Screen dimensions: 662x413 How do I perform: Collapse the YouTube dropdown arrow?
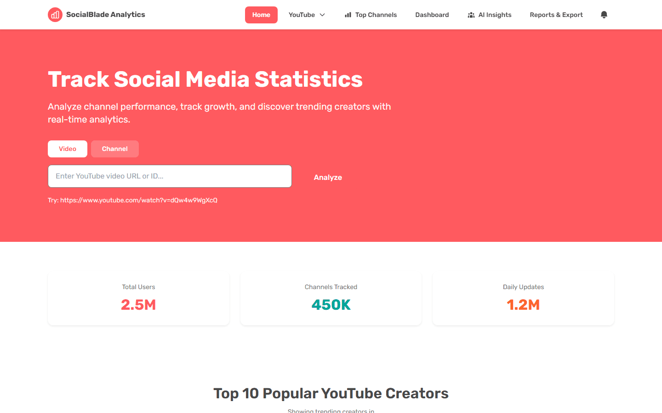point(321,15)
